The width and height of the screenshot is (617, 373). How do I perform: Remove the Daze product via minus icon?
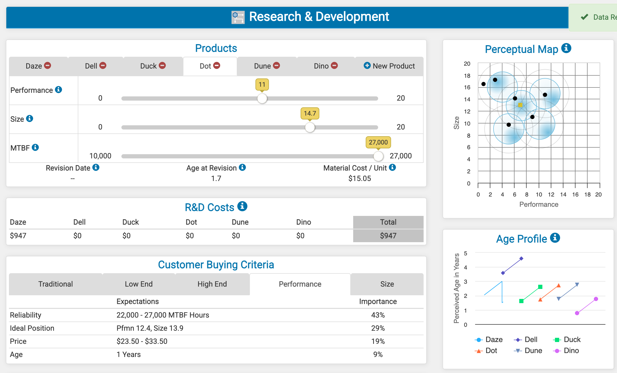(x=48, y=65)
